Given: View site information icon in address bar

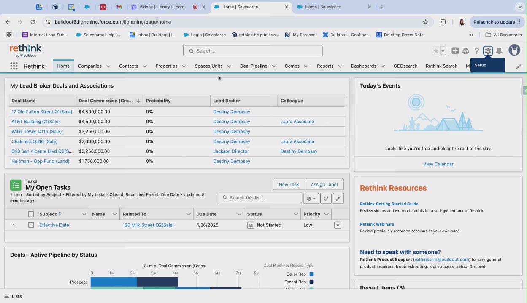Looking at the screenshot, I should click(47, 22).
